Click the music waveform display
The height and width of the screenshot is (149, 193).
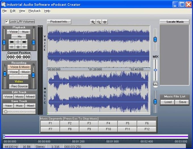point(98,93)
